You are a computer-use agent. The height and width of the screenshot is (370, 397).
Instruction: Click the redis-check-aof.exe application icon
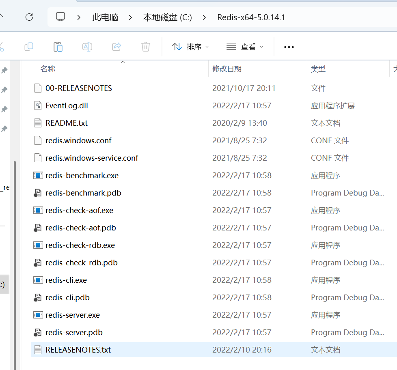tap(38, 210)
